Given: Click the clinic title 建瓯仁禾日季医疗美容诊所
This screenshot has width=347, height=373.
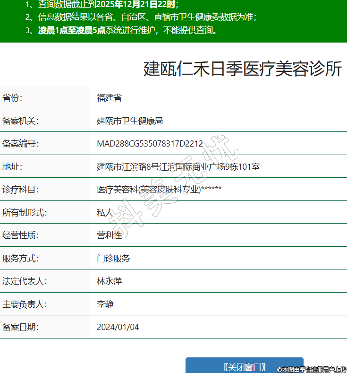Looking at the screenshot, I should point(242,69).
